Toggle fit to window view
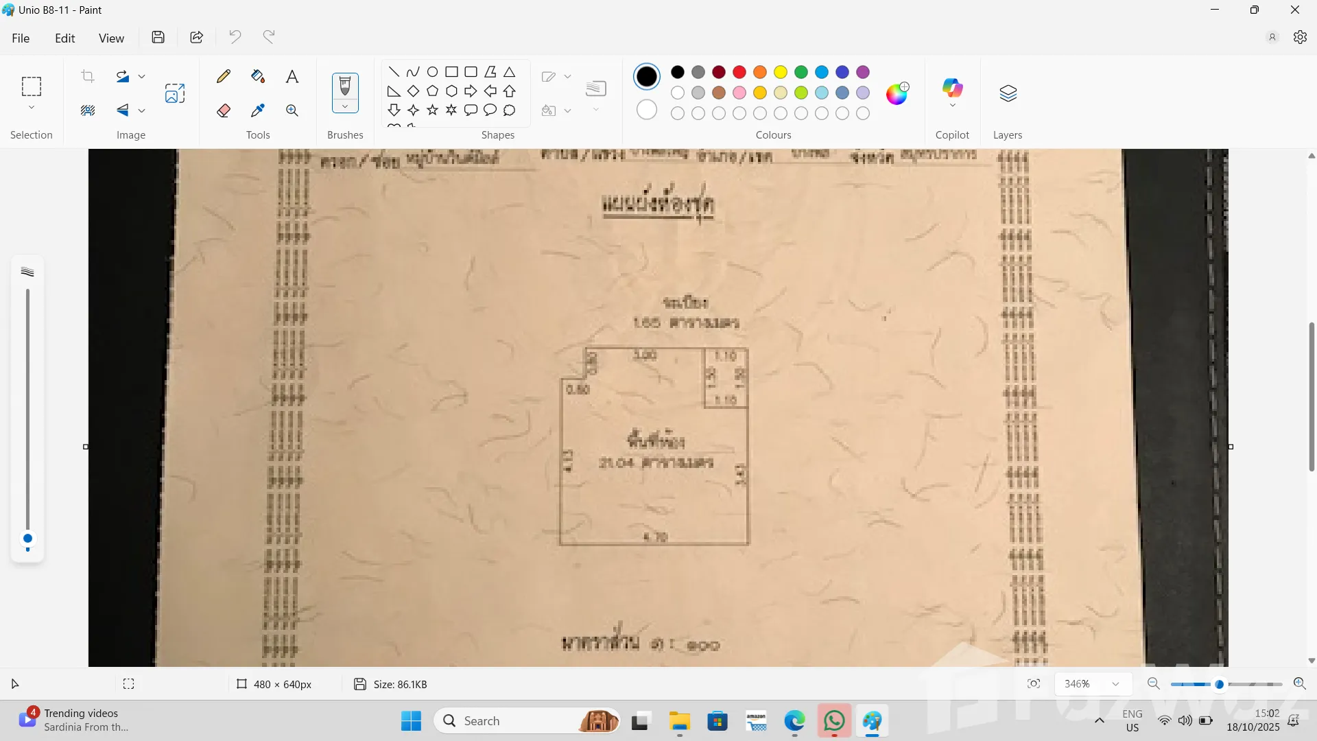This screenshot has width=1317, height=741. [1034, 683]
